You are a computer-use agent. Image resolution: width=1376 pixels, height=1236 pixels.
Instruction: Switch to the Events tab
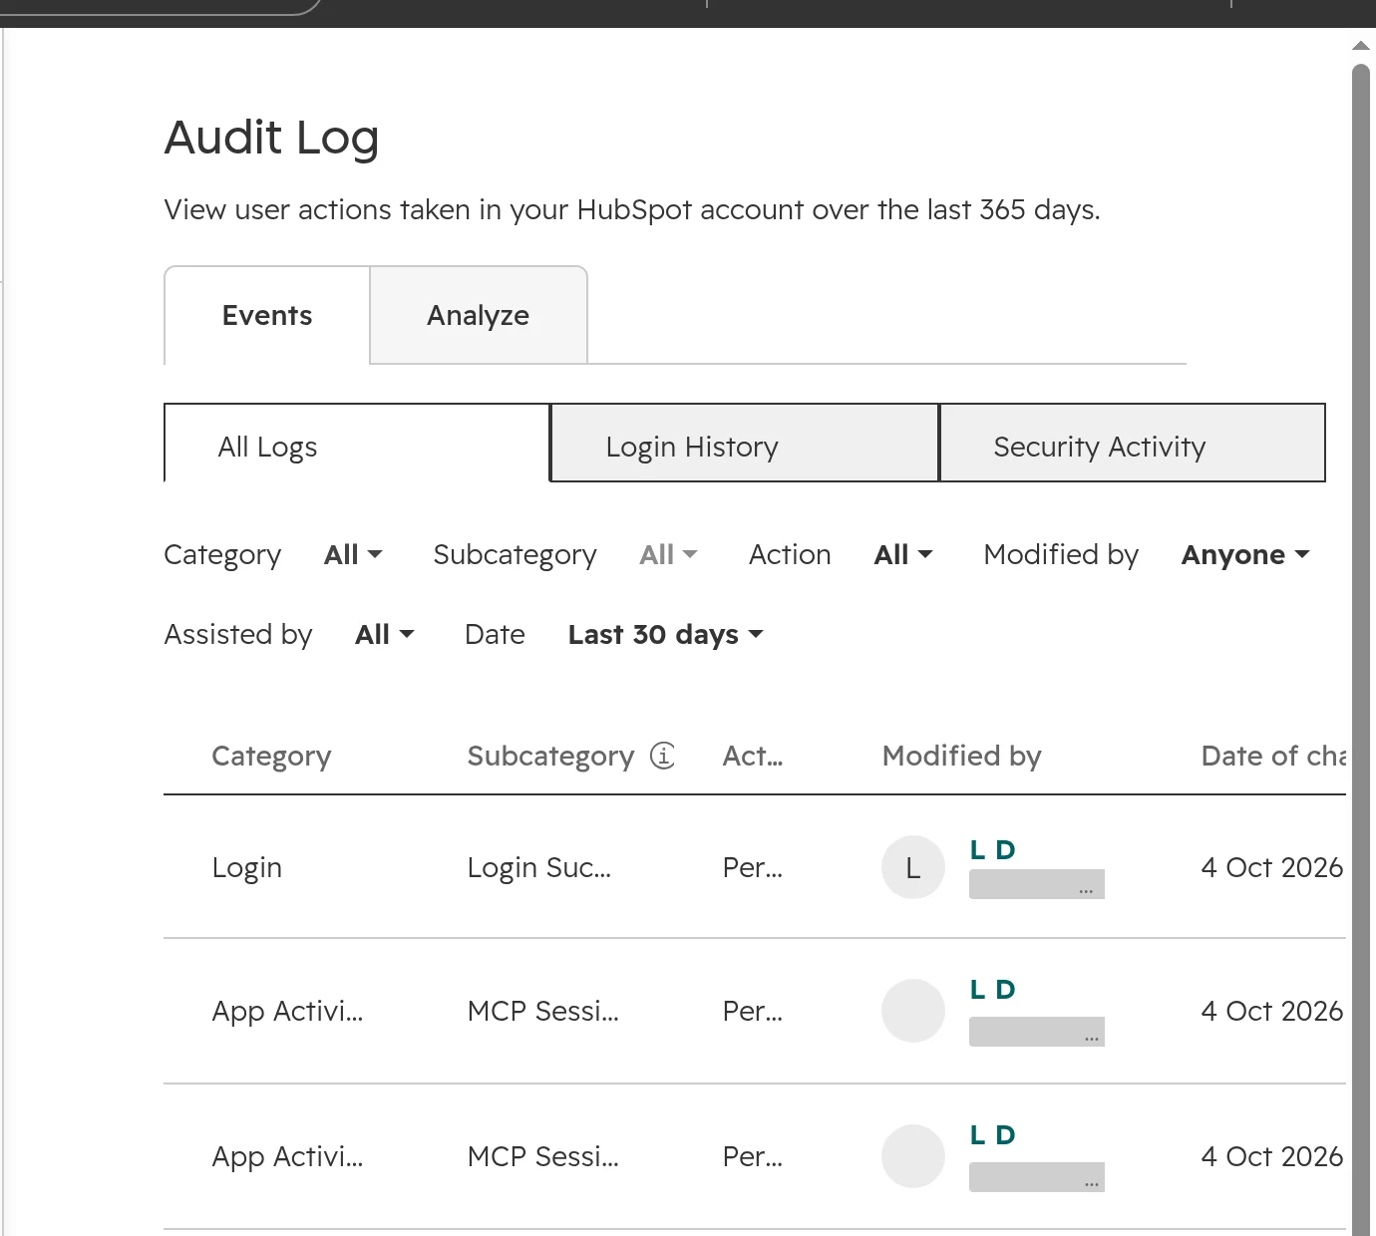267,315
